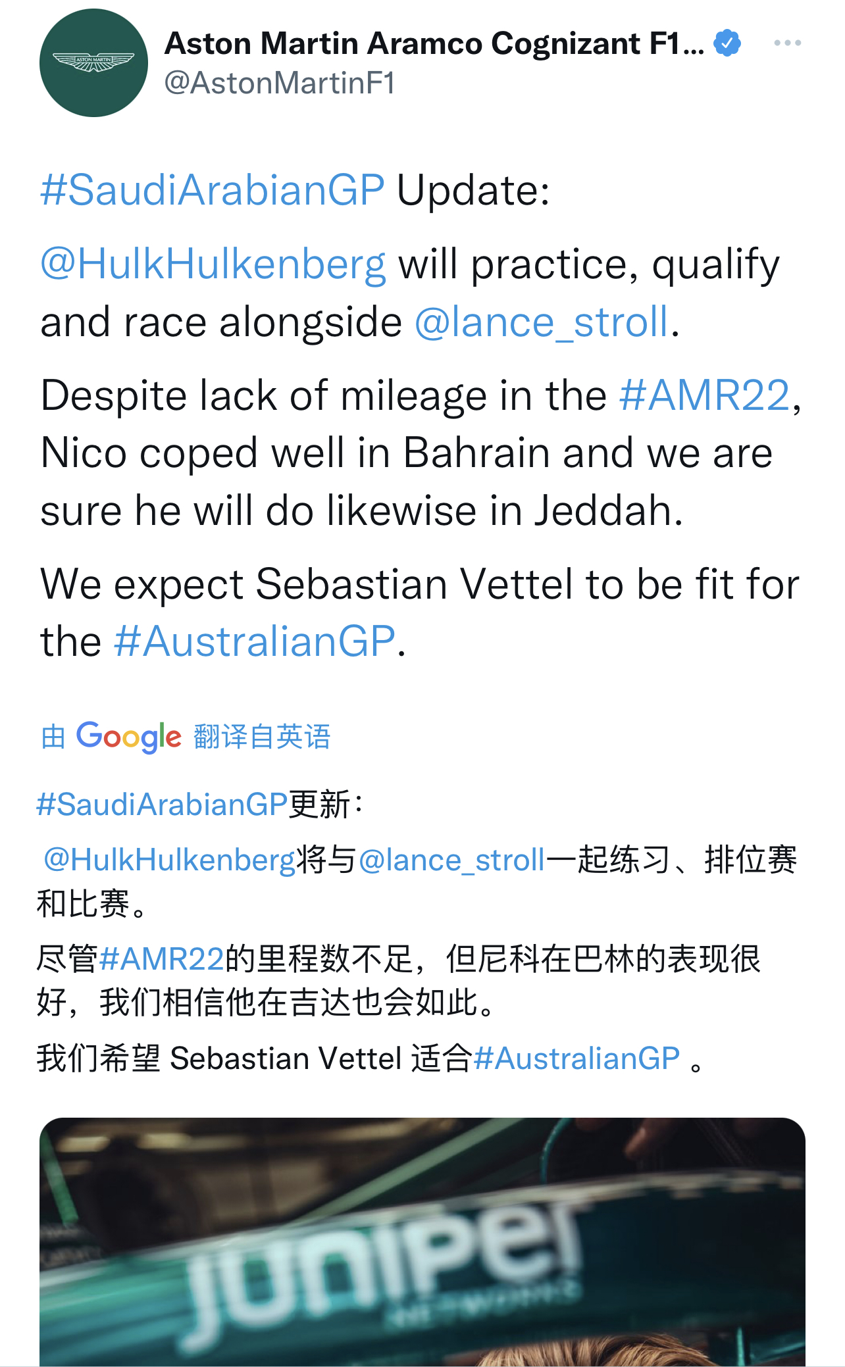This screenshot has height=1367, width=845.
Task: Open the #SaudiArabianGP hashtag in the original tweet
Action: click(x=212, y=191)
